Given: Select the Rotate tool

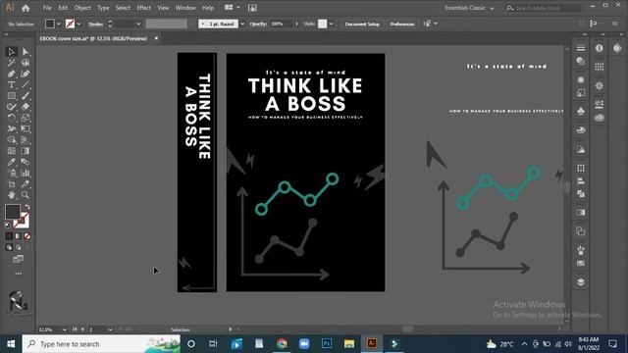Looking at the screenshot, I should 11,118.
